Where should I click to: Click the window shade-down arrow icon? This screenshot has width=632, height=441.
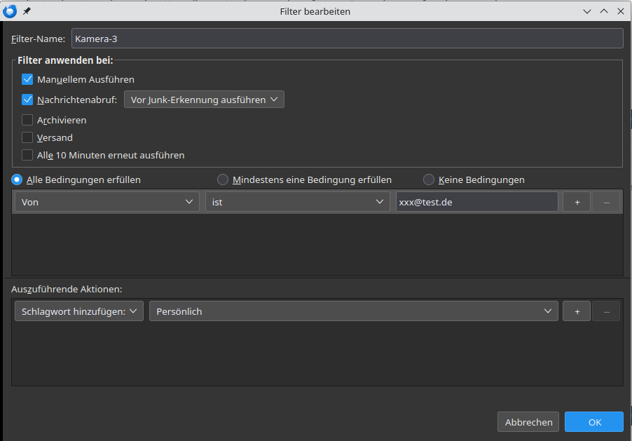click(587, 11)
